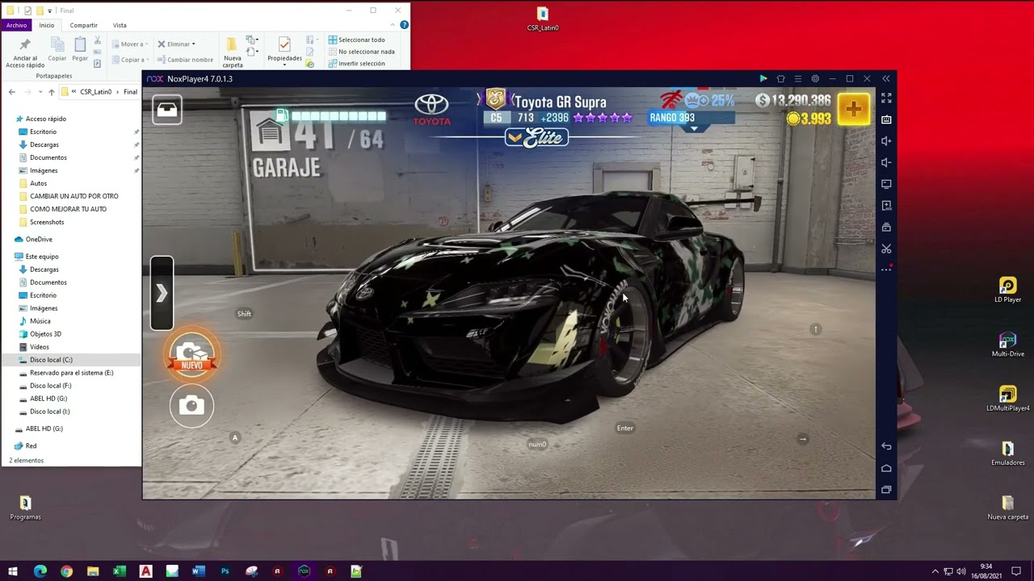Create a Nueva carpeta from ribbon
1034x581 pixels.
click(x=233, y=52)
